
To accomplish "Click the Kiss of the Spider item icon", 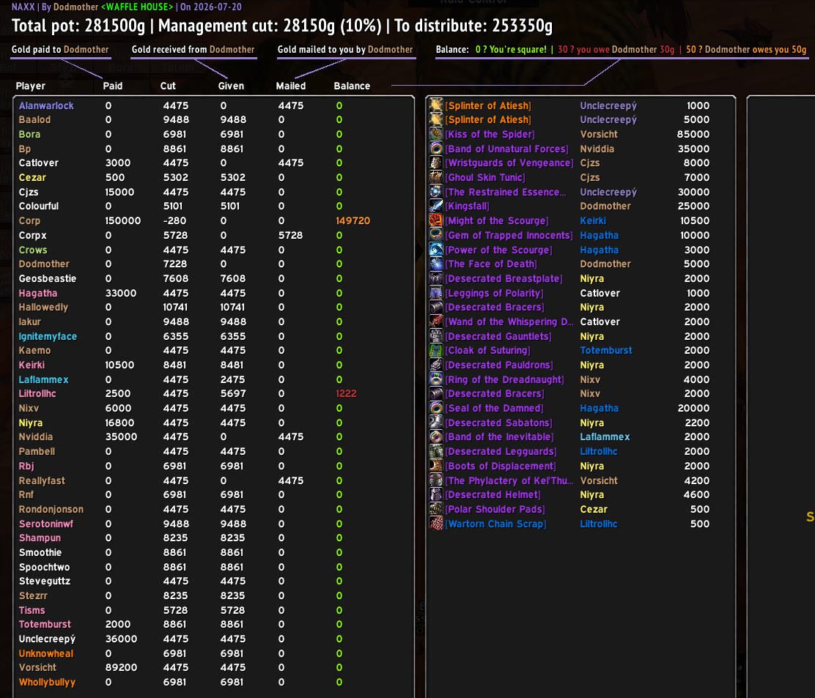I will click(x=435, y=134).
